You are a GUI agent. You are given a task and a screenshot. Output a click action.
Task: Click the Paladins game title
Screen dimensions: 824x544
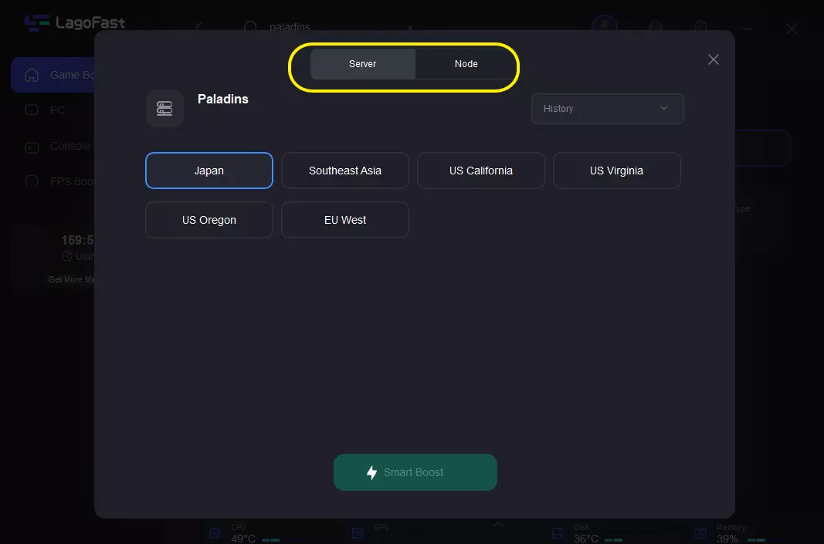tap(223, 99)
